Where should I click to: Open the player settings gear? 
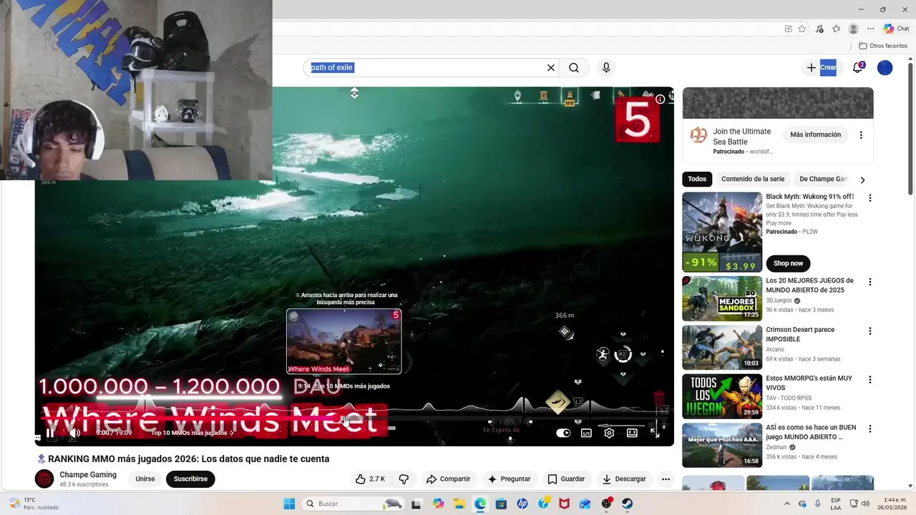609,433
